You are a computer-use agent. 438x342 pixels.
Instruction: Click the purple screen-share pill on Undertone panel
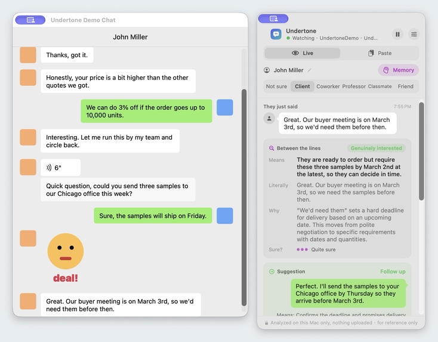coord(273,19)
